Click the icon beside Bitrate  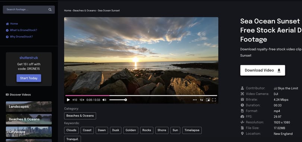tap(242, 100)
